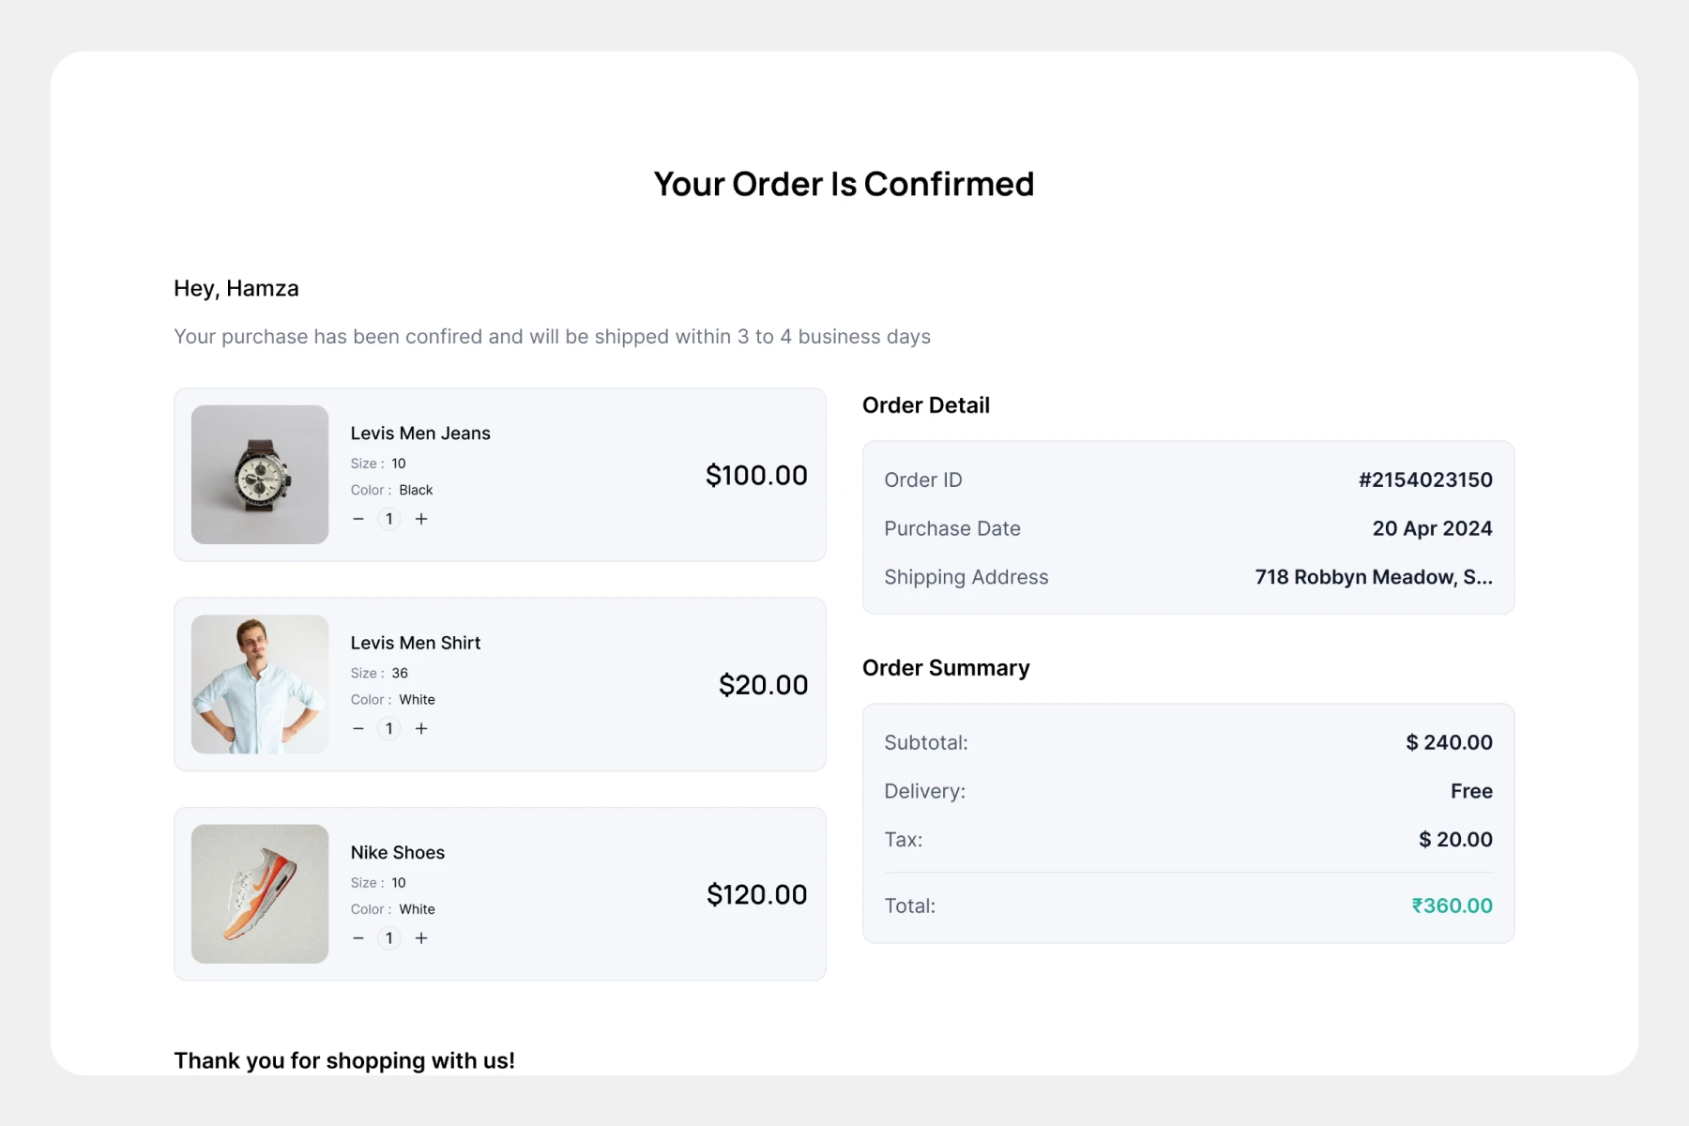Click the order ID #2154023150

coord(1424,479)
